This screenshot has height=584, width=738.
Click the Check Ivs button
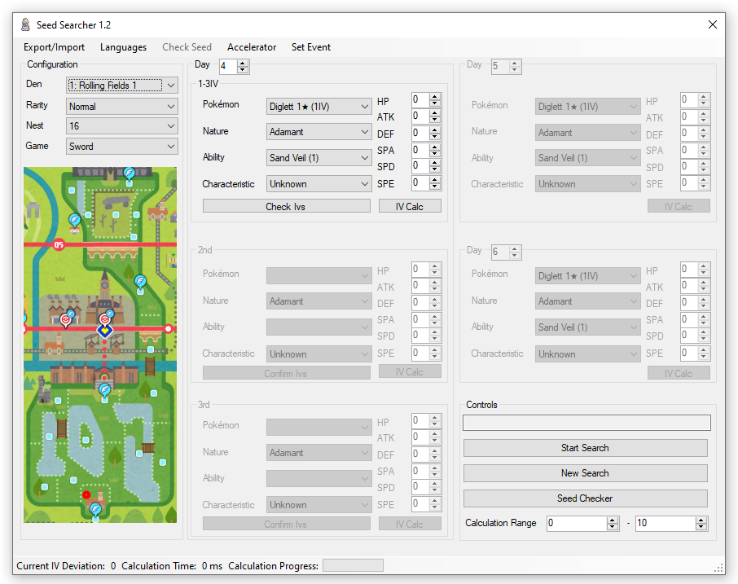285,206
